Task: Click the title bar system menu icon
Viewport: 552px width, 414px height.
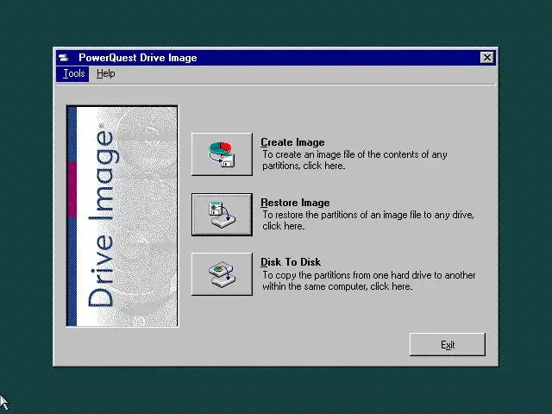Action: tap(64, 58)
